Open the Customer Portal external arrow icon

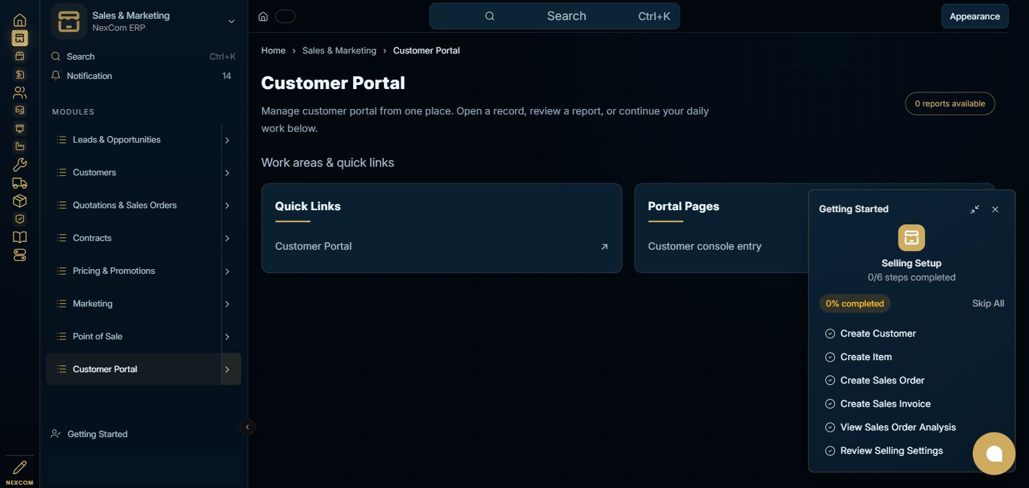click(604, 246)
